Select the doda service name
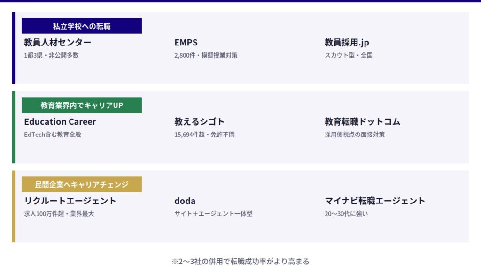 [x=185, y=201]
